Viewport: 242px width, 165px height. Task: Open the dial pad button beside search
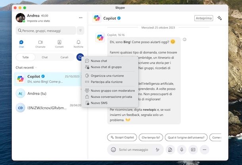(81, 30)
